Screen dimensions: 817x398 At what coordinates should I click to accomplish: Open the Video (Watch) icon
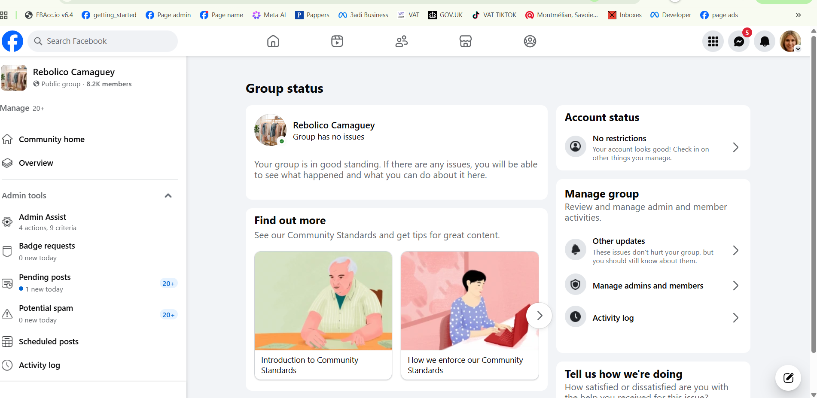(x=337, y=41)
